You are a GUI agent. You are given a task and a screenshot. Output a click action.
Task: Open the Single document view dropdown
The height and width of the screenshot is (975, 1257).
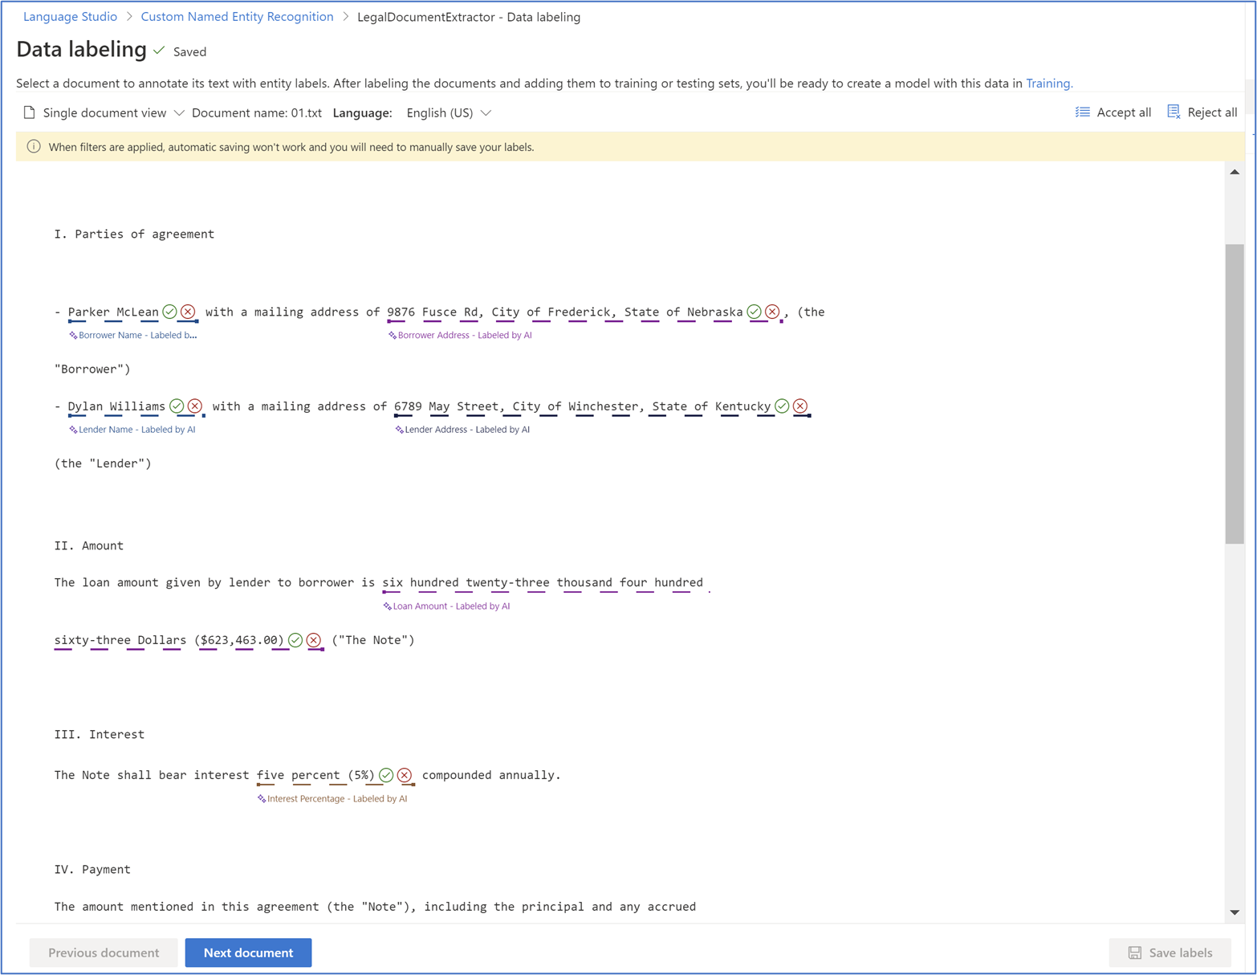tap(104, 113)
